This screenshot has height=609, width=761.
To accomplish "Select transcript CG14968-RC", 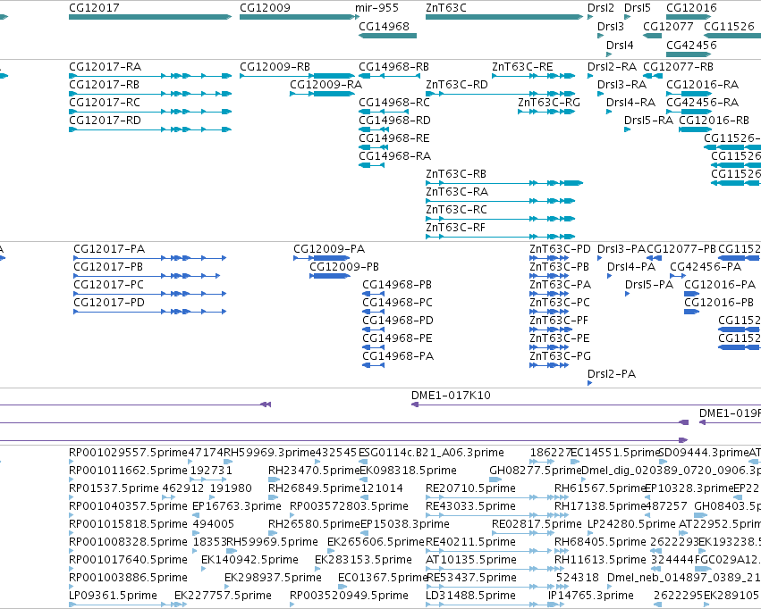I will click(394, 102).
